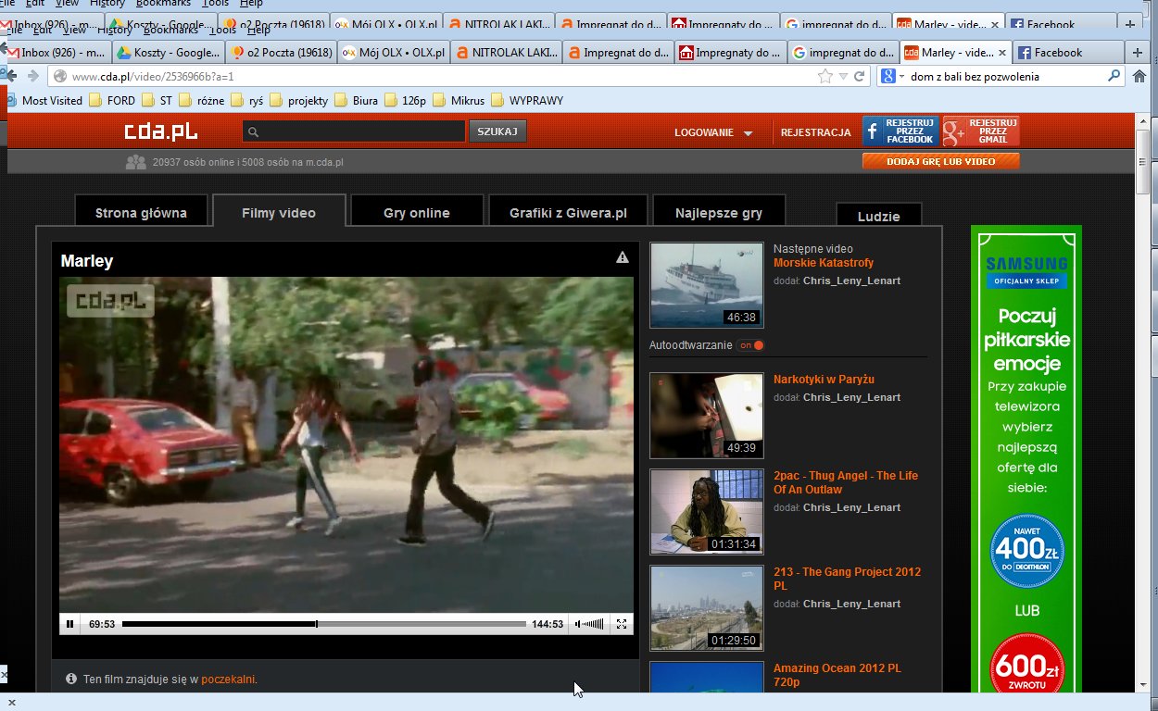Open the 'Narkotyki w Paryżu' video link
This screenshot has height=711, width=1158.
(824, 380)
